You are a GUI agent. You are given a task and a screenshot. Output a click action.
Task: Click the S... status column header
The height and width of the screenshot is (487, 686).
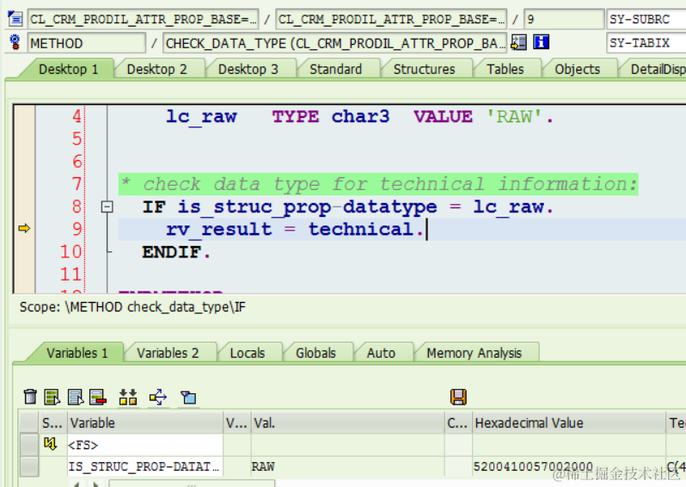52,422
